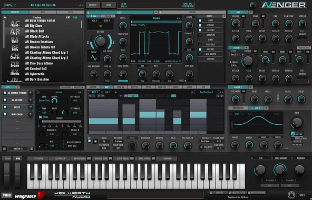
Task: Open the filter TYPE dropdown
Action: tap(233, 54)
